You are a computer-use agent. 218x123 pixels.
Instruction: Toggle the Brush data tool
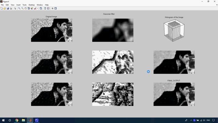tap(35, 9)
